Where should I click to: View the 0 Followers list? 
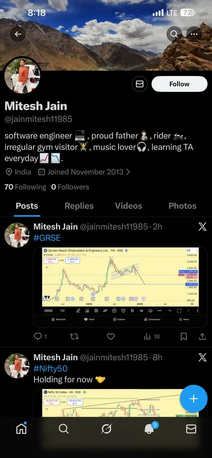pyautogui.click(x=70, y=187)
